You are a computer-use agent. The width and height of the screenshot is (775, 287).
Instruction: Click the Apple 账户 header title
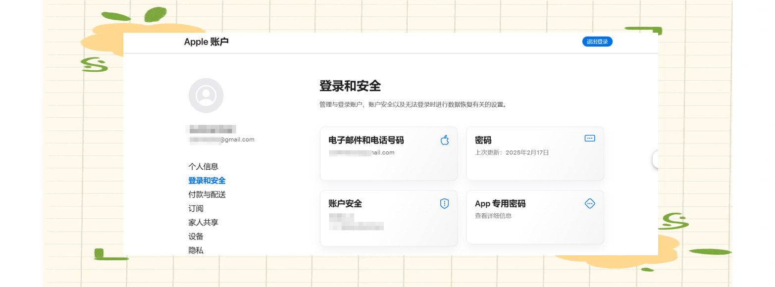click(207, 42)
